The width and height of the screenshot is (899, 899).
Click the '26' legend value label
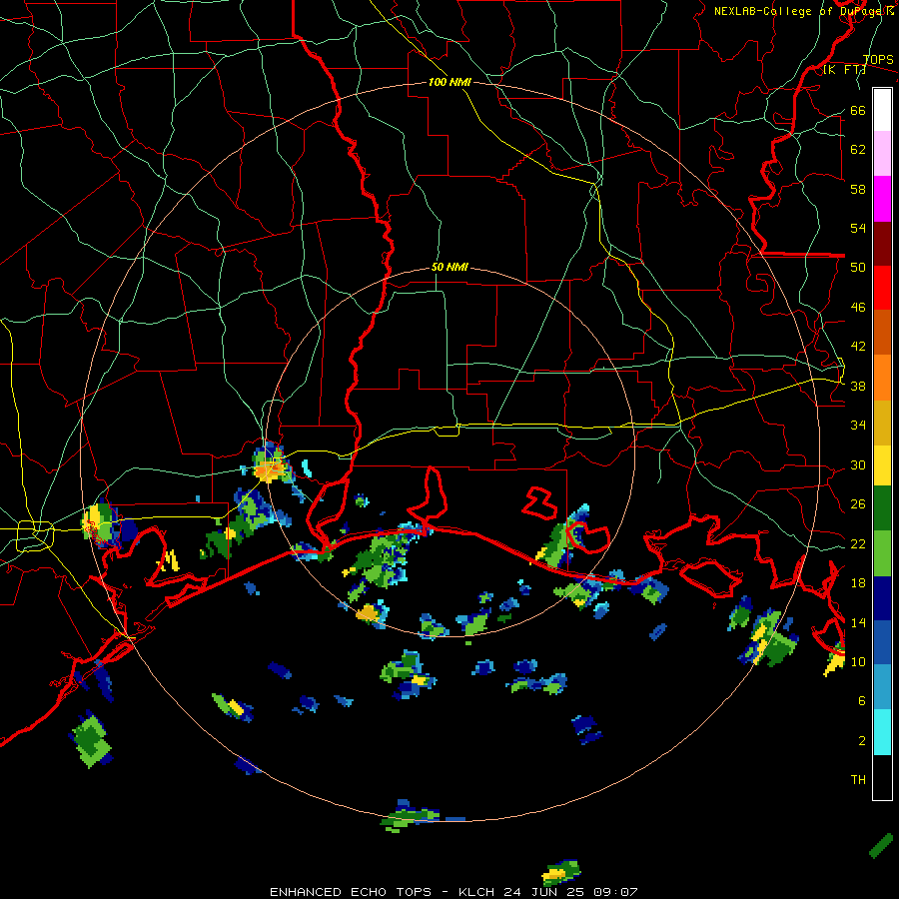(x=858, y=504)
